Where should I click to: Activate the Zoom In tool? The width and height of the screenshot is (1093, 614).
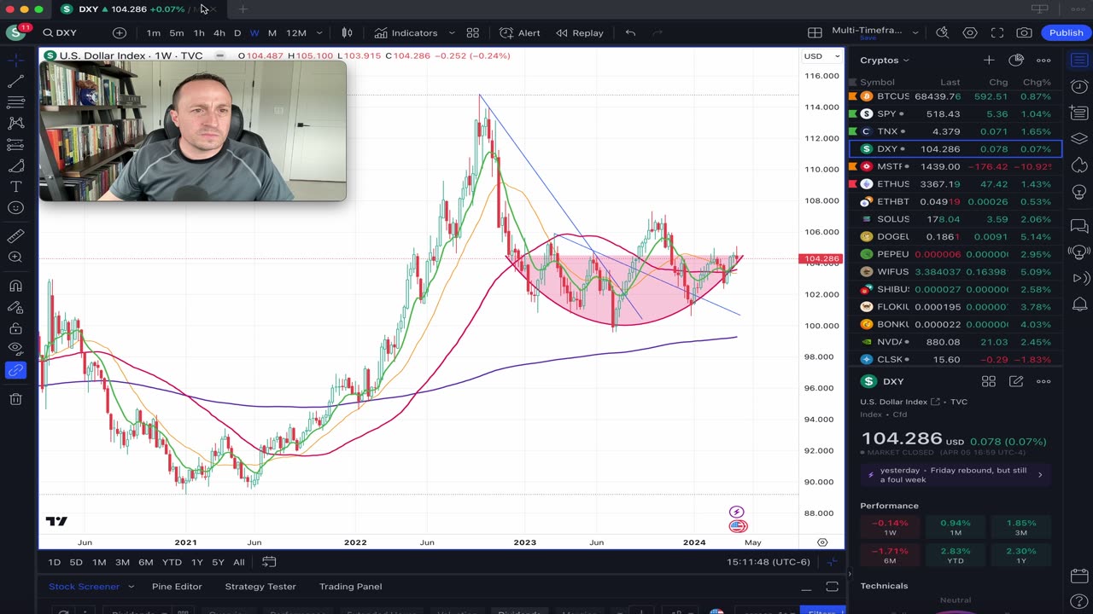click(15, 258)
